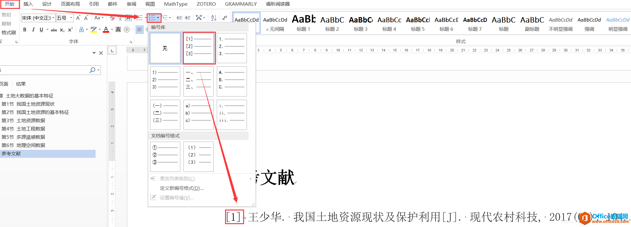
Task: Click the navigation pane search magnifier
Action: pos(92,70)
